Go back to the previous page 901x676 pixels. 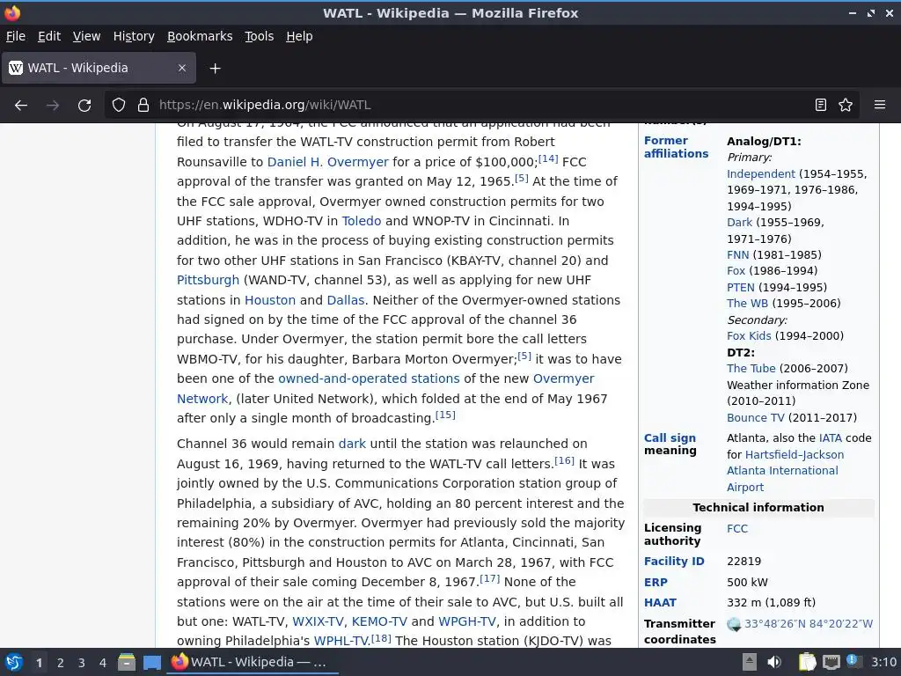21,105
